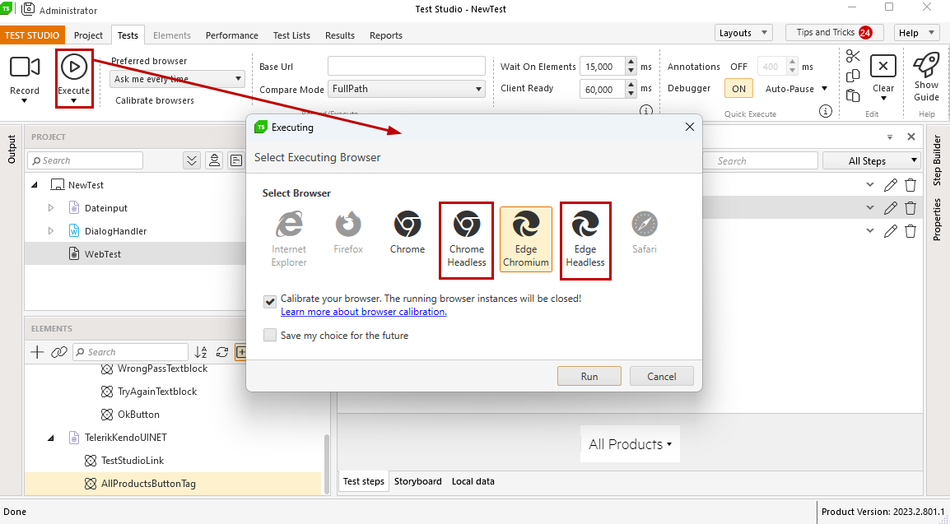Expand the Dateinput tree node

51,208
